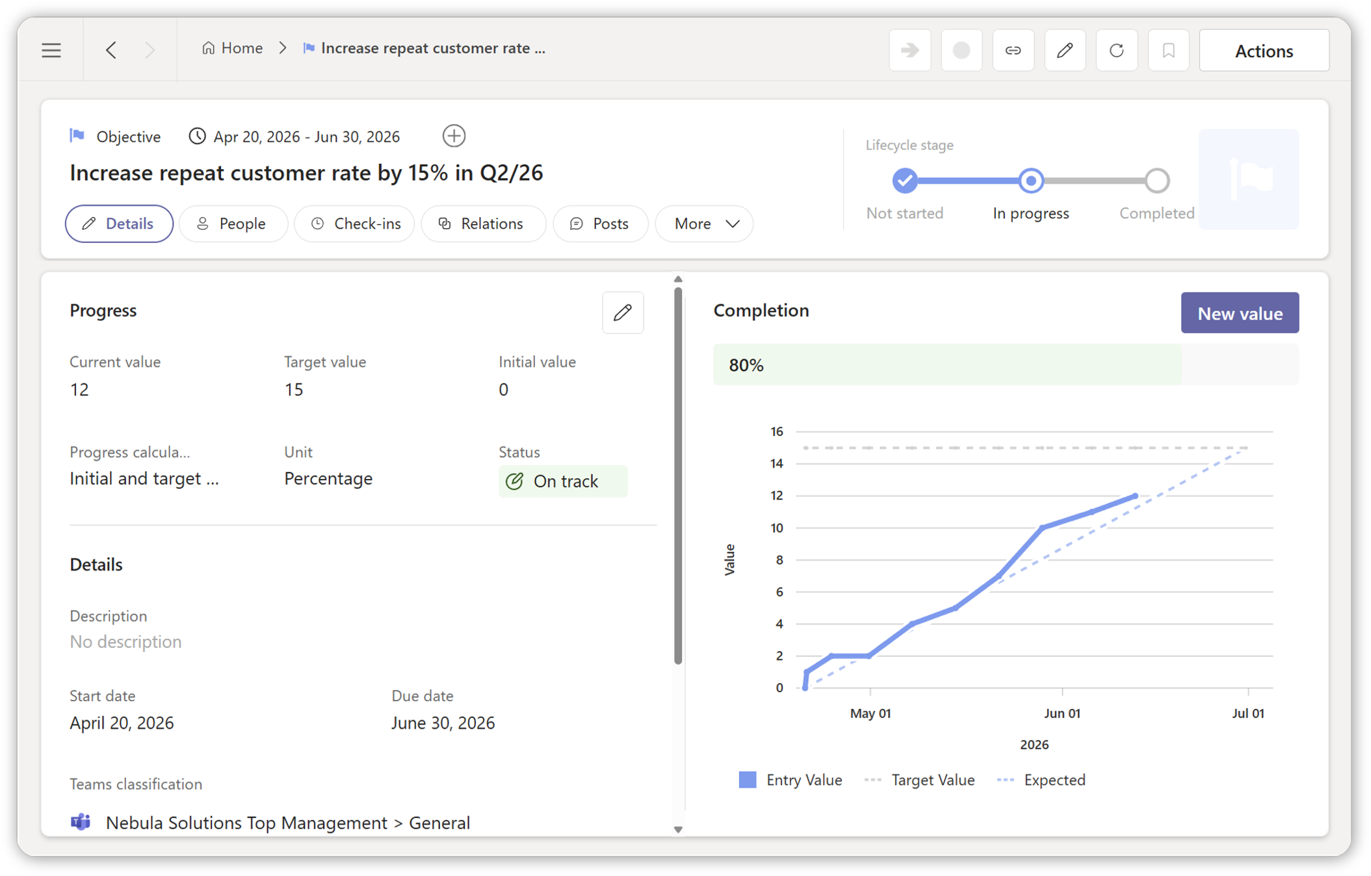Edit Progress section with pencil icon
Image resolution: width=1371 pixels, height=876 pixels.
pos(622,313)
